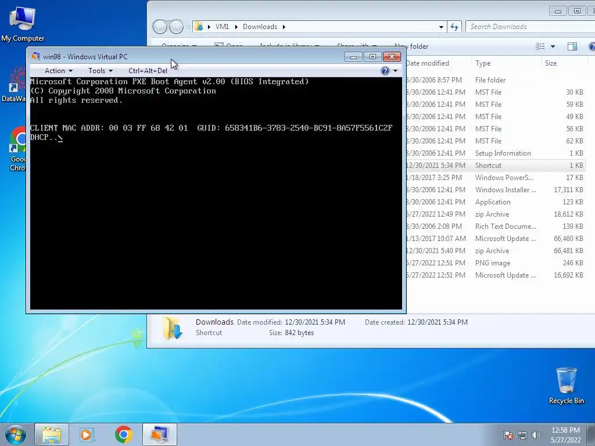Select the Microsoft Update 66,460 KB row
Viewport: 595px width, 446px height.
click(x=496, y=239)
